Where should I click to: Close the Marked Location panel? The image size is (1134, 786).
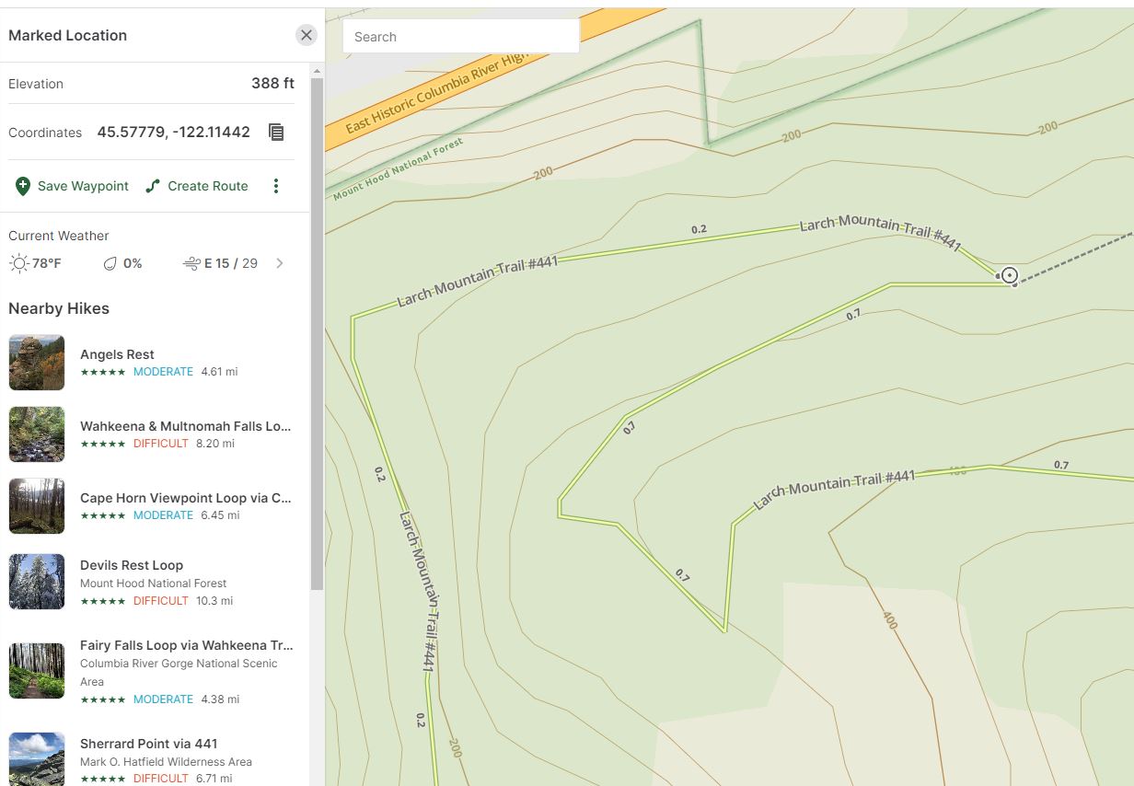[x=307, y=35]
